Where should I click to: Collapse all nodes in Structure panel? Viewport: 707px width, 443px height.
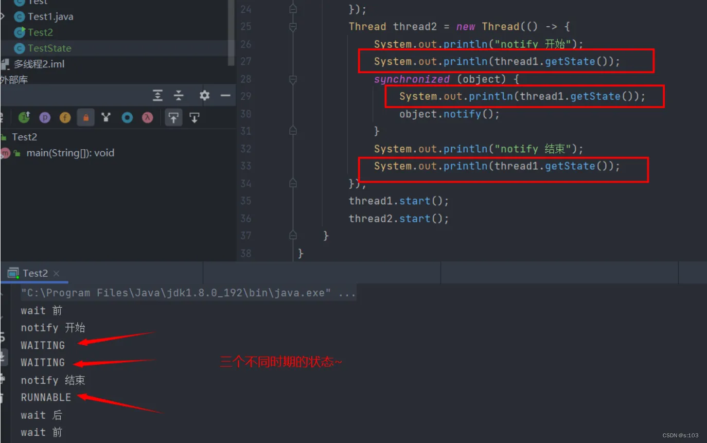click(x=179, y=95)
